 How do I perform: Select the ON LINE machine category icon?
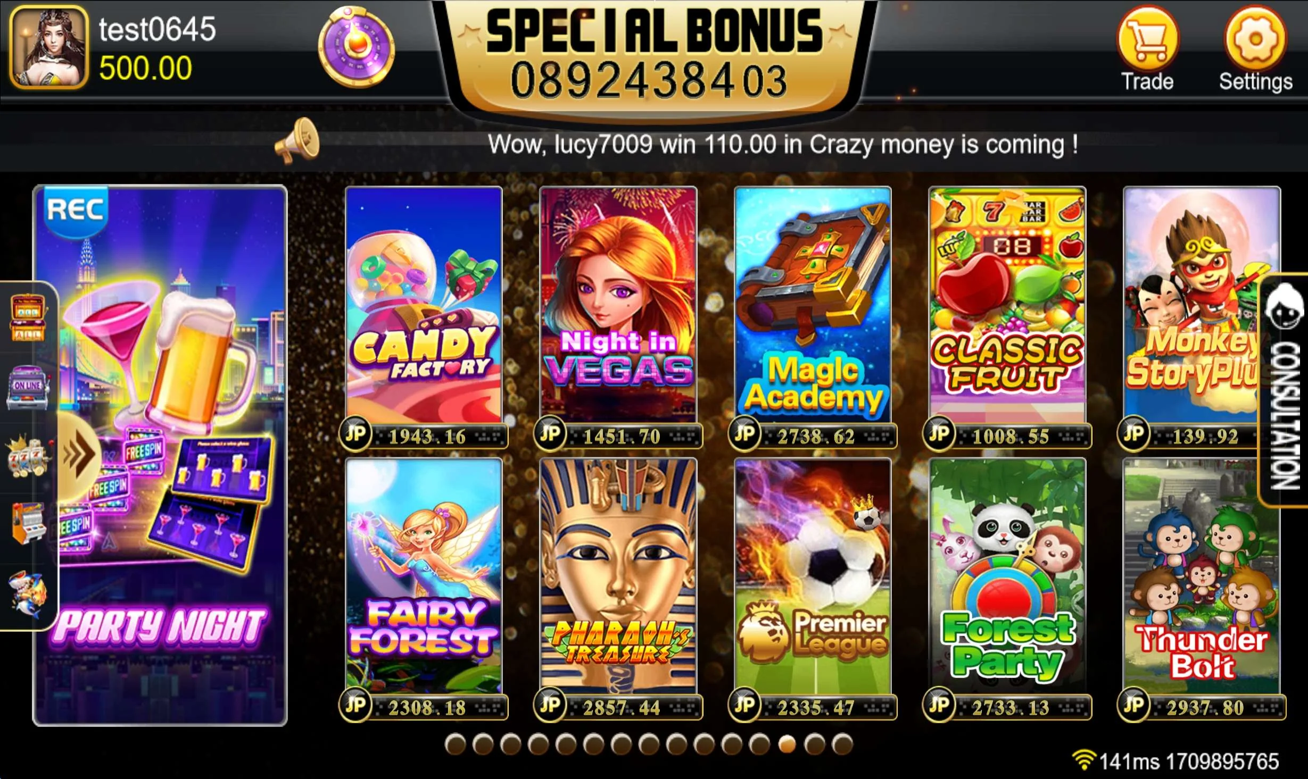28,387
